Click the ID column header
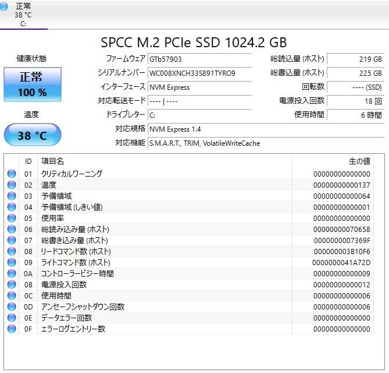This screenshot has width=389, height=373. pyautogui.click(x=28, y=161)
